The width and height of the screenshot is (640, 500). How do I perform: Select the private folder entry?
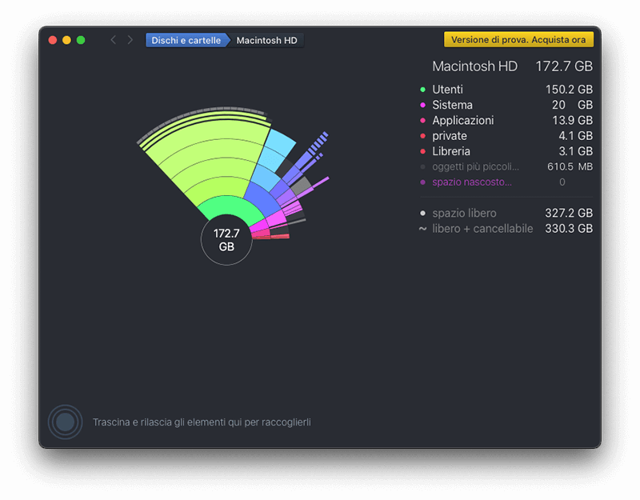pyautogui.click(x=449, y=136)
